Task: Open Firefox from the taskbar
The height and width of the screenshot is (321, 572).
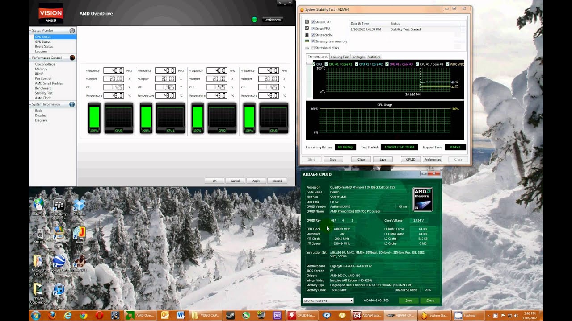Action: (52, 315)
